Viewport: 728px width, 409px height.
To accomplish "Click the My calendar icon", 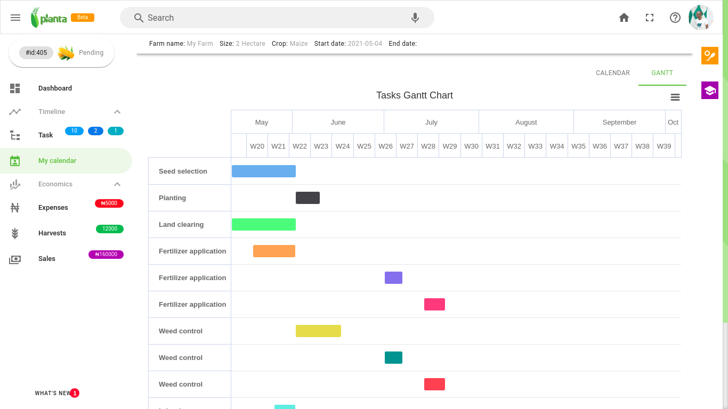I will (15, 161).
